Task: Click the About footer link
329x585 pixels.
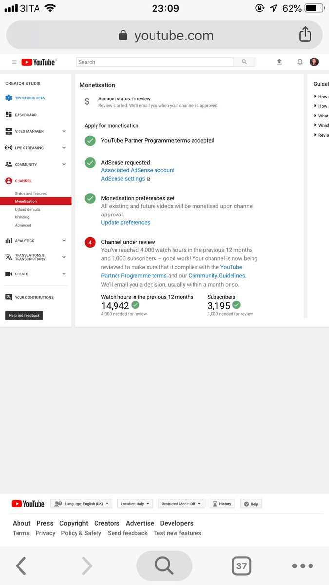Action: [21, 523]
